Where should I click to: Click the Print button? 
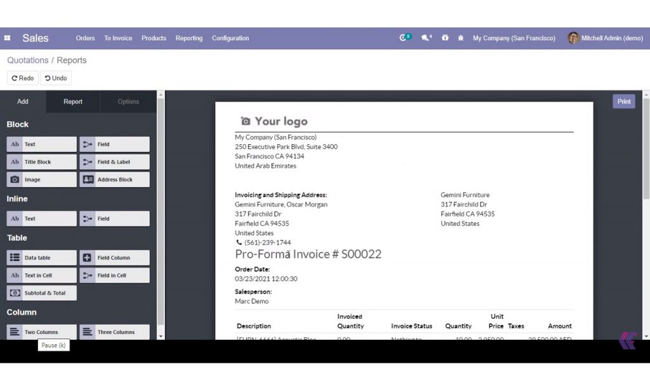point(623,101)
